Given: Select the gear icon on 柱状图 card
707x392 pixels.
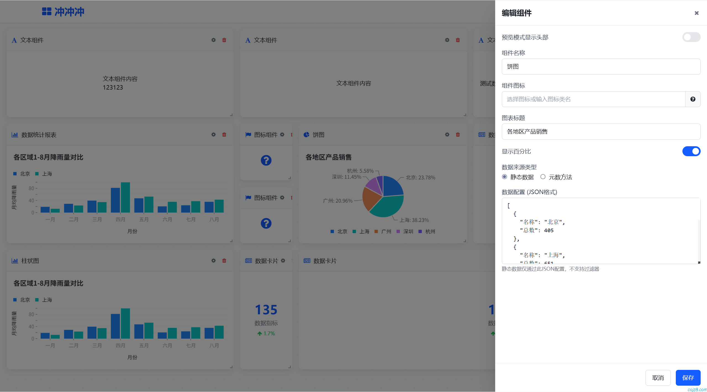Looking at the screenshot, I should (x=213, y=260).
